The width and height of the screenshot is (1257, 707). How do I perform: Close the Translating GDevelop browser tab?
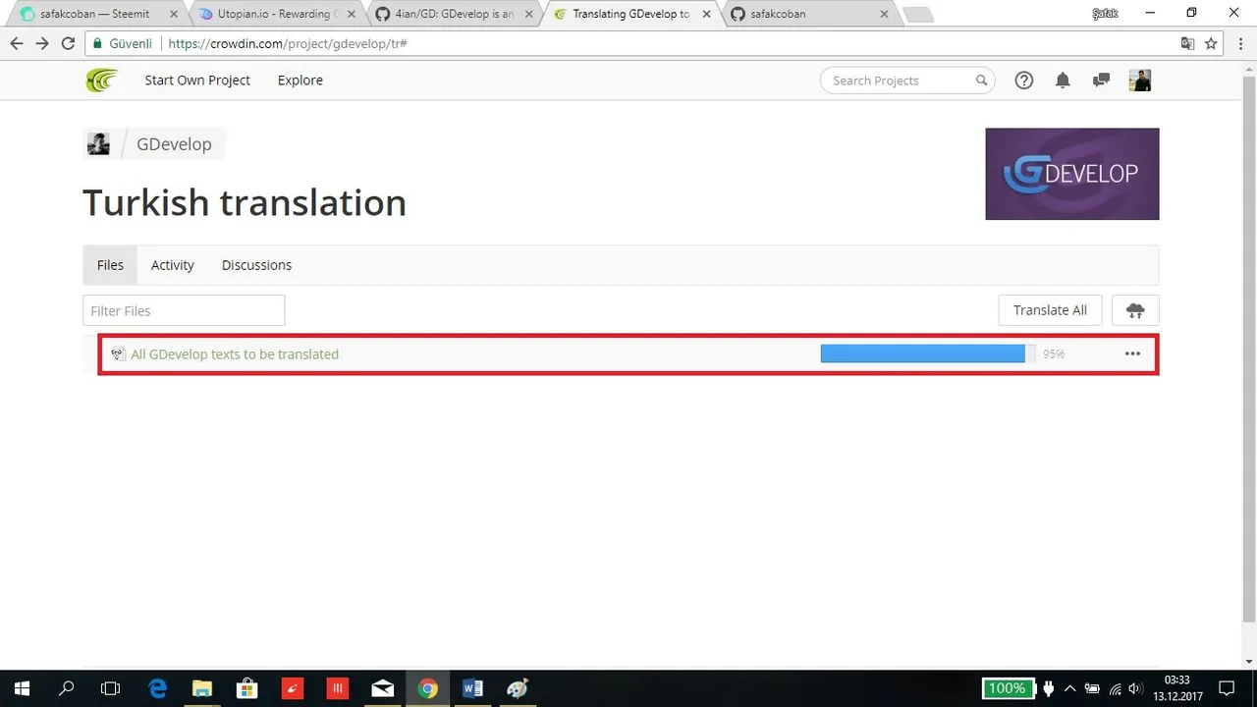point(707,15)
